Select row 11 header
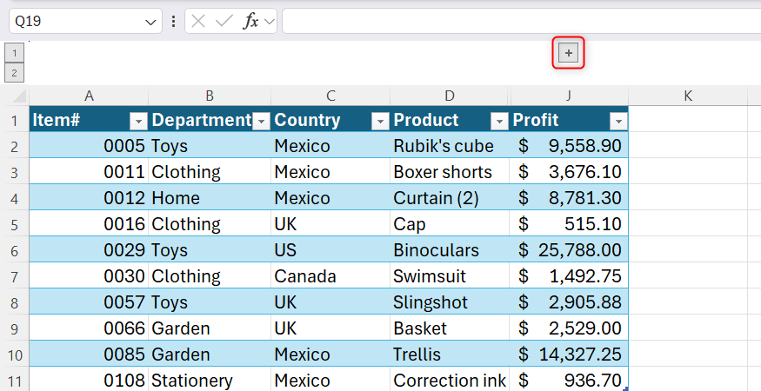 15,381
